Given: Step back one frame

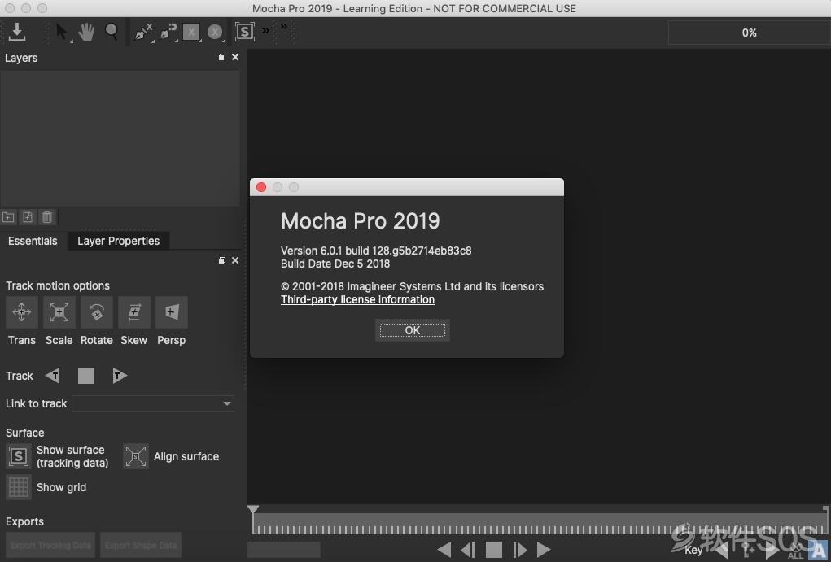Looking at the screenshot, I should click(468, 550).
